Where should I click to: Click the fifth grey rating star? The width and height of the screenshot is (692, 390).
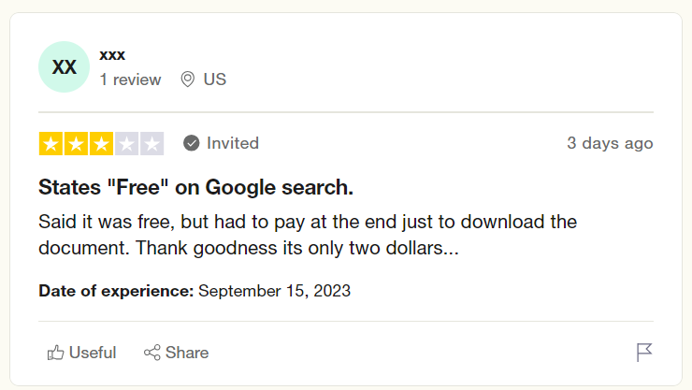(x=151, y=144)
